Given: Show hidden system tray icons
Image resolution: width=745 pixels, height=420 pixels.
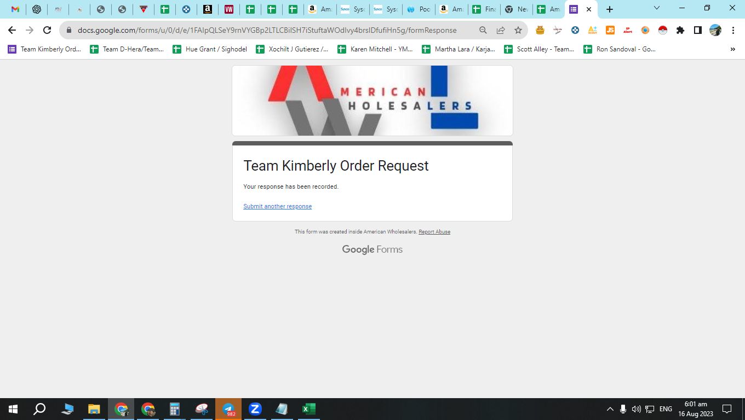Looking at the screenshot, I should pos(610,409).
